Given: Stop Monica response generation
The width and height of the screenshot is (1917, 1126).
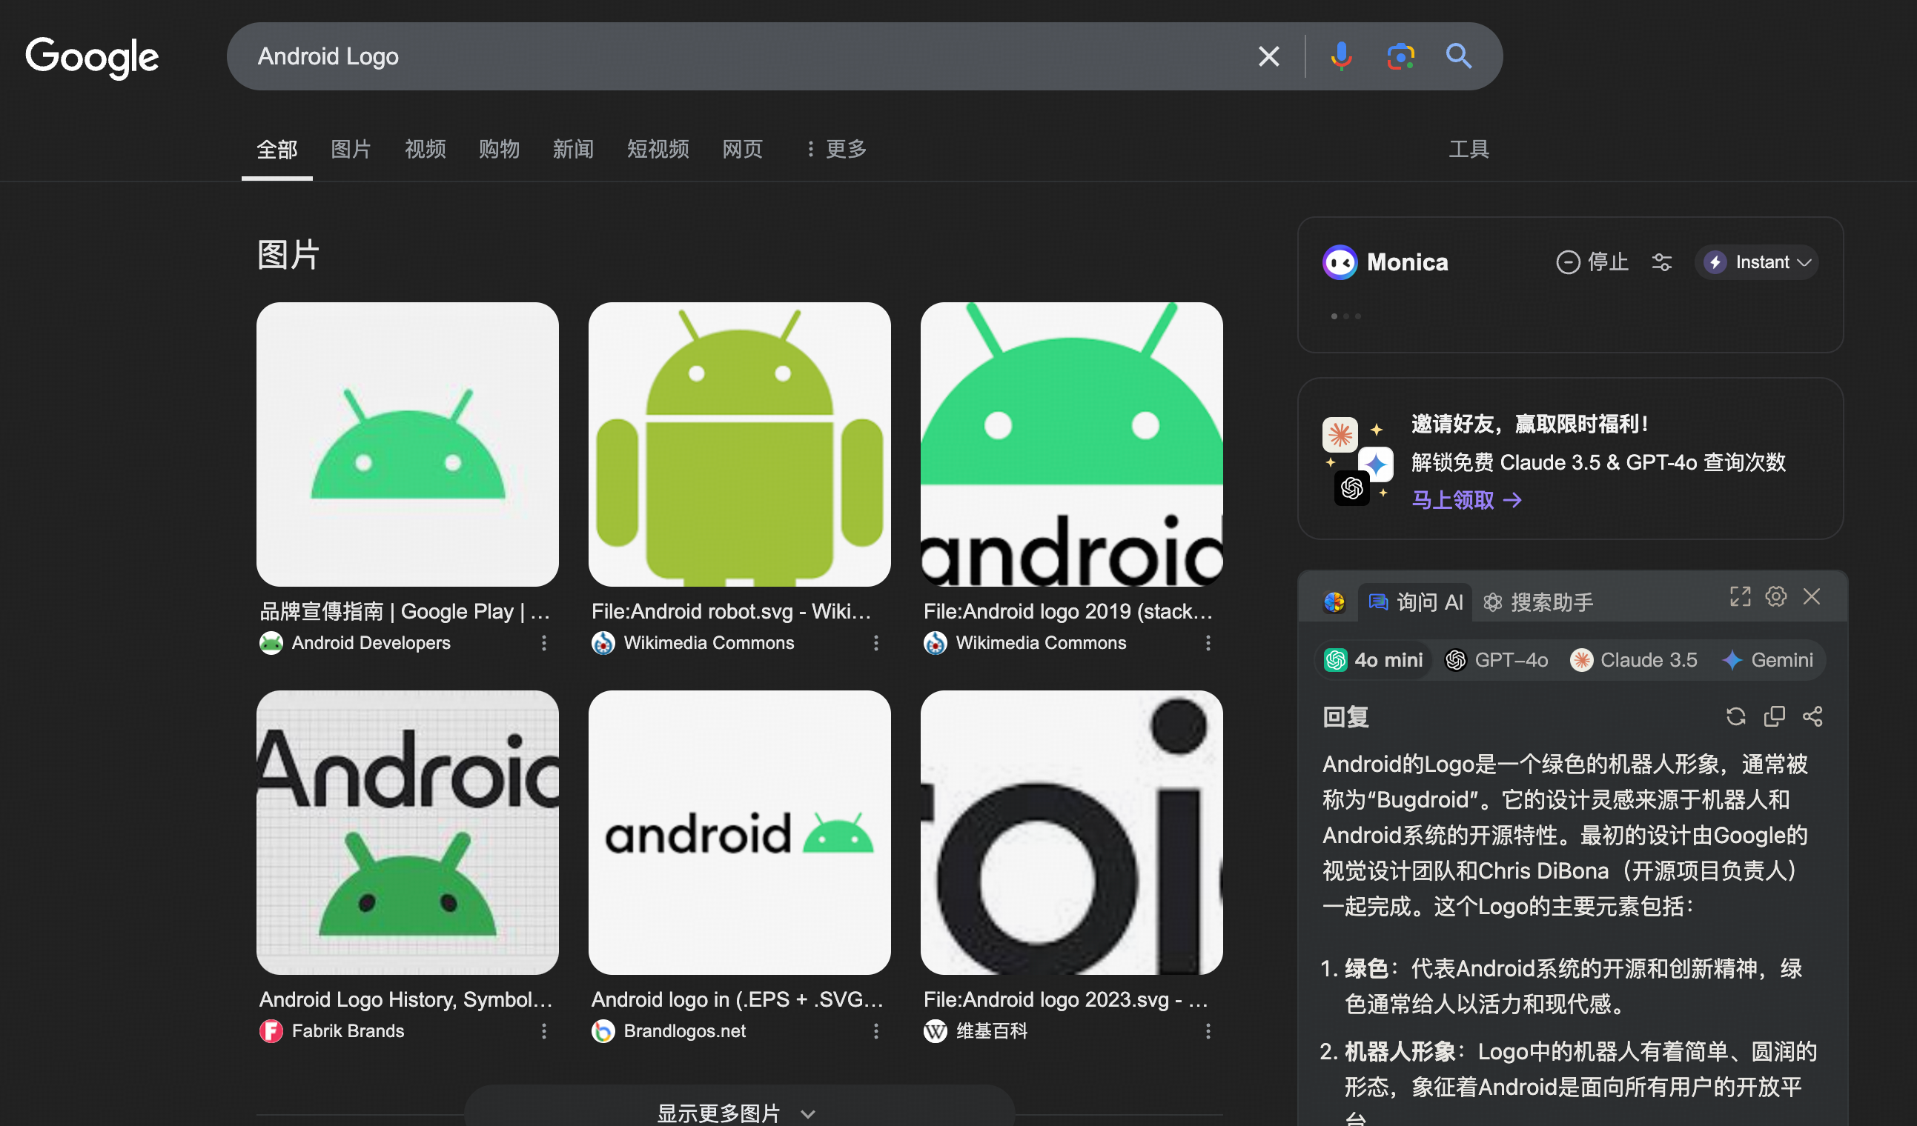Looking at the screenshot, I should 1592,262.
